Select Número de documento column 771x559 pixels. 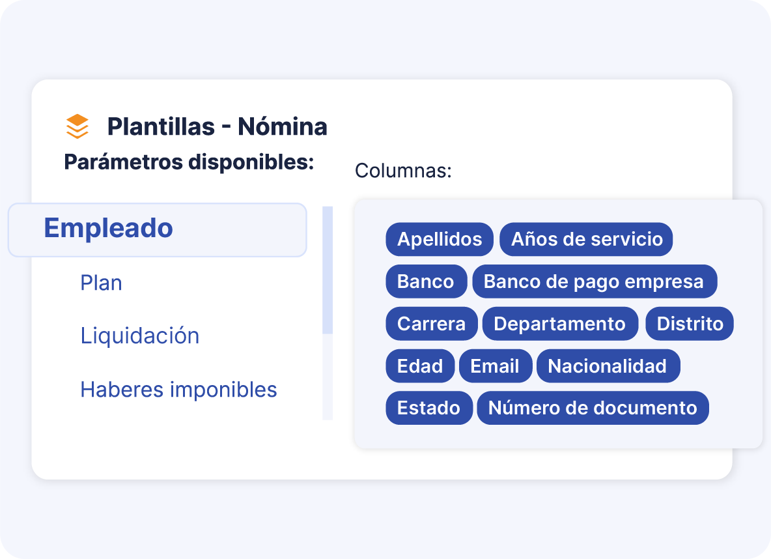[x=593, y=407]
